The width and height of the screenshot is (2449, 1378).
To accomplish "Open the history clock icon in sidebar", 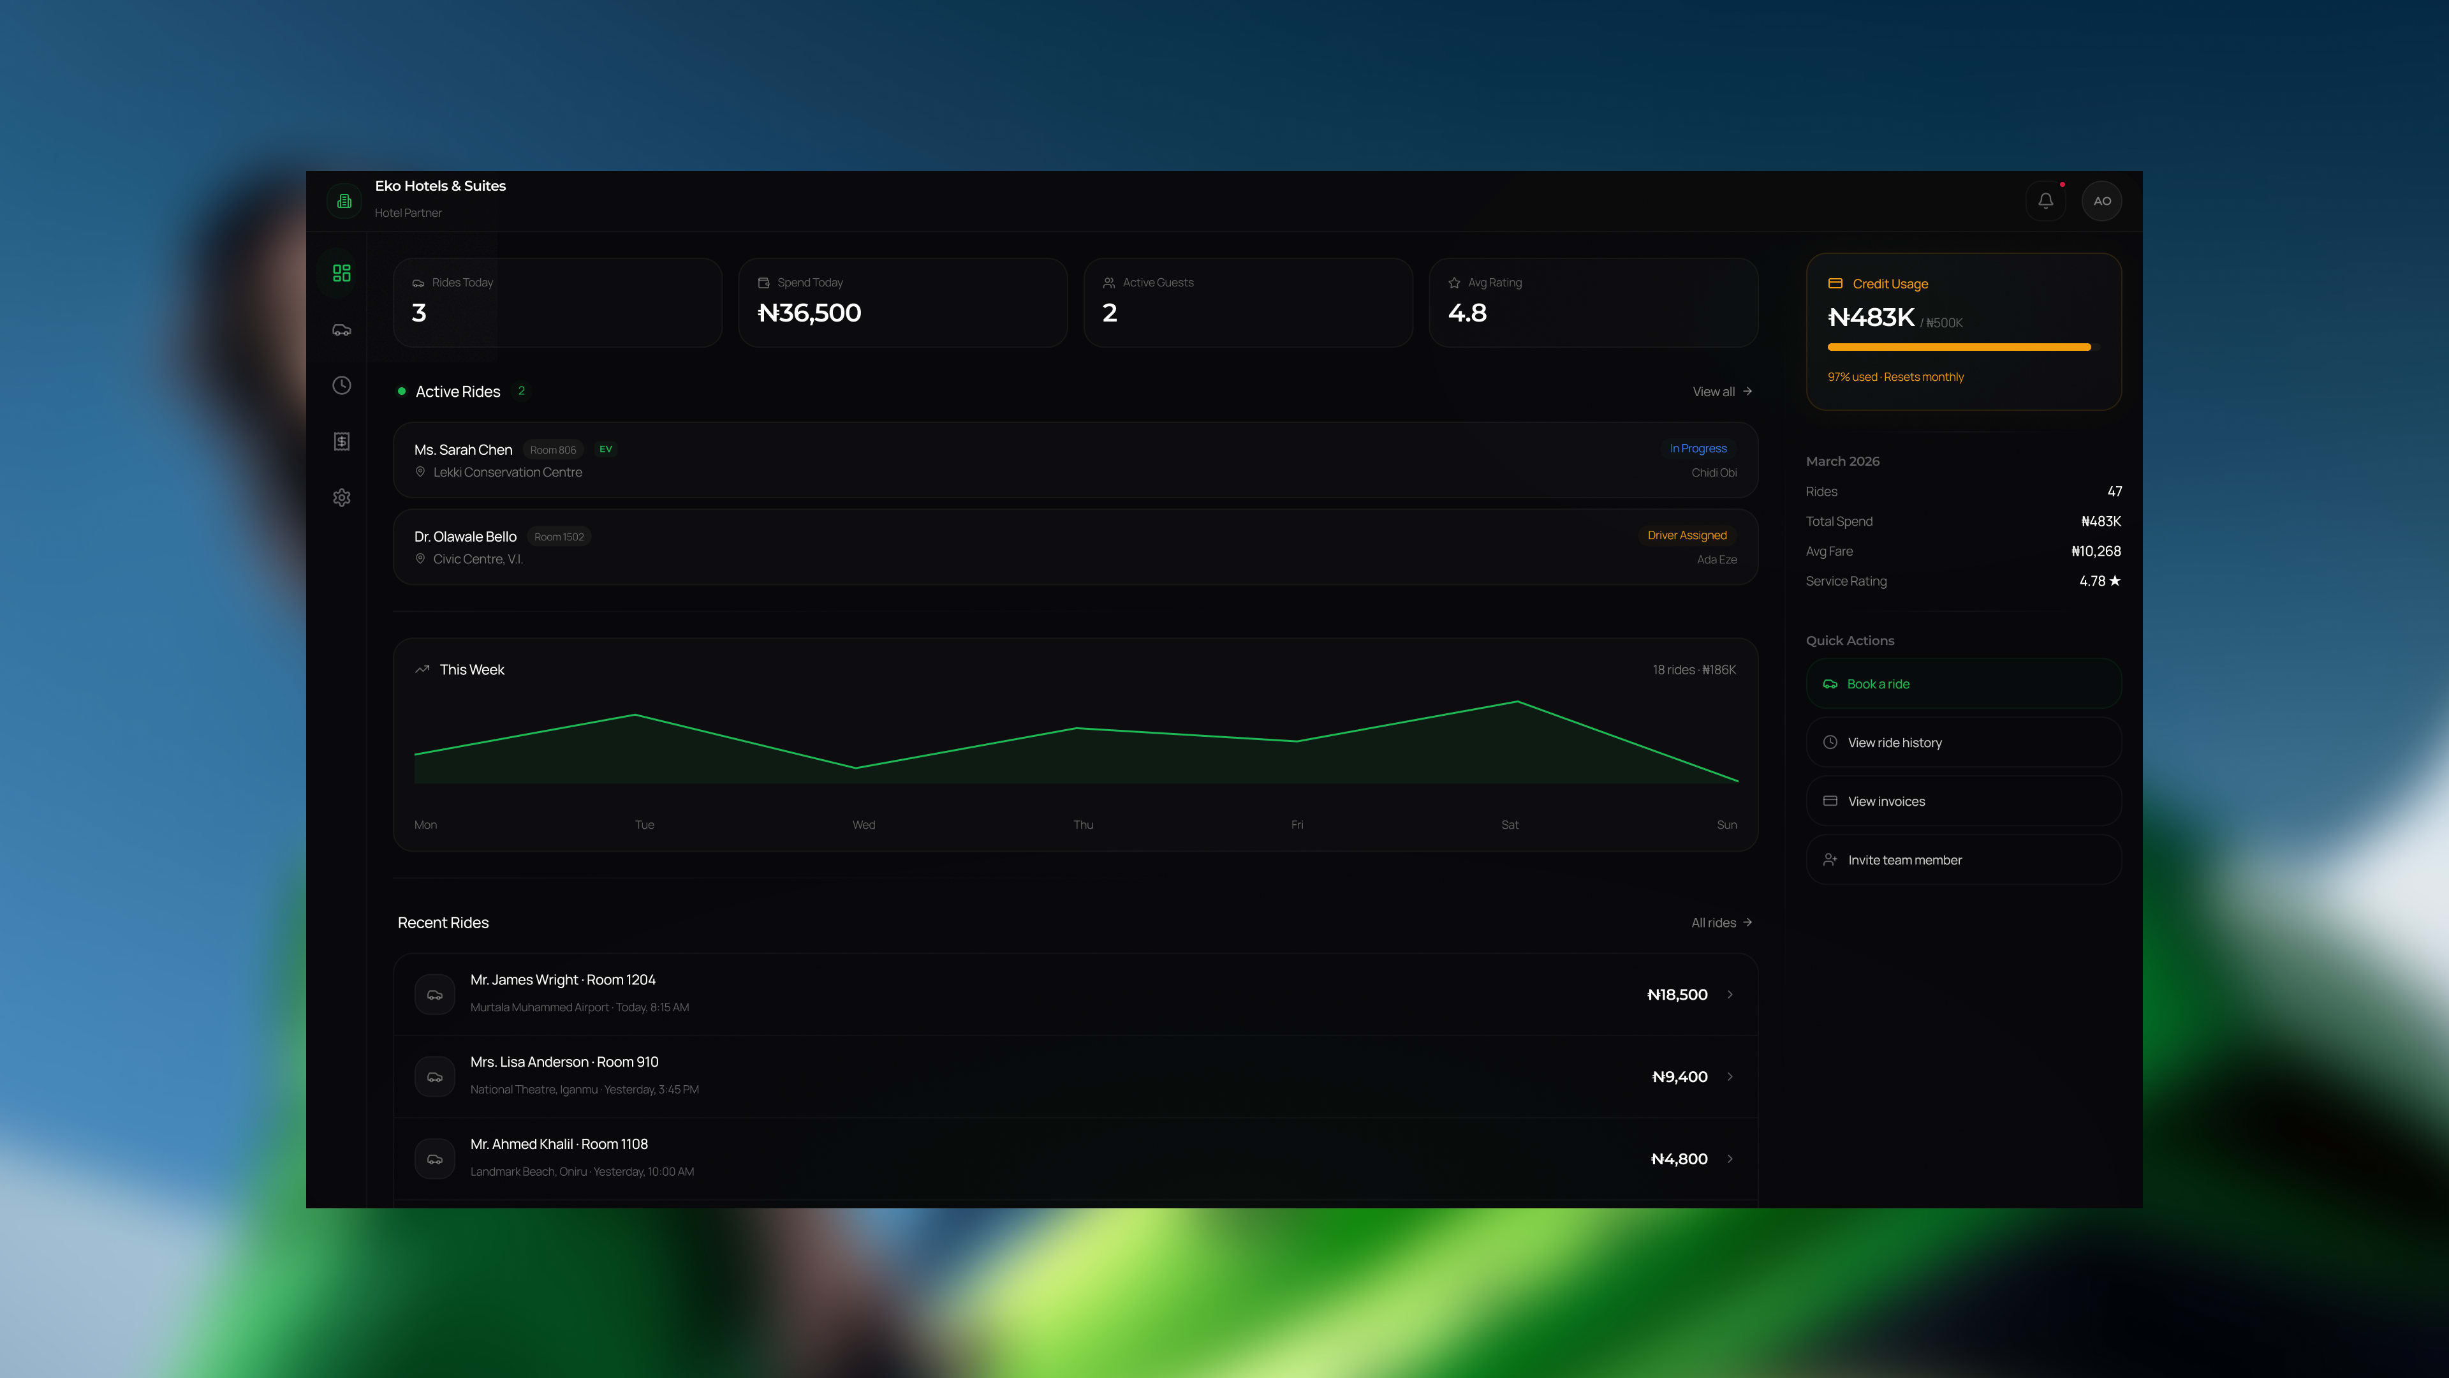I will pyautogui.click(x=341, y=385).
